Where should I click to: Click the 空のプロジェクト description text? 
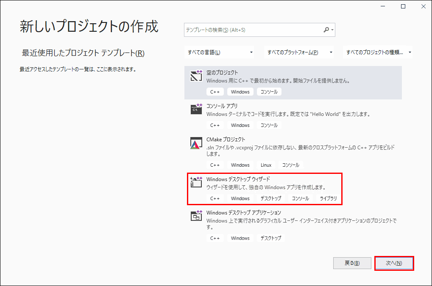pos(278,81)
